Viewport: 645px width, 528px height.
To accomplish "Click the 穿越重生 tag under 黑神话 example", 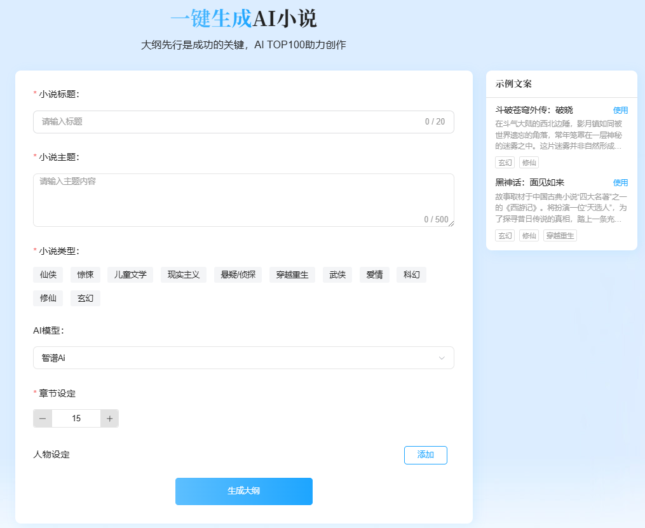I will pyautogui.click(x=560, y=236).
